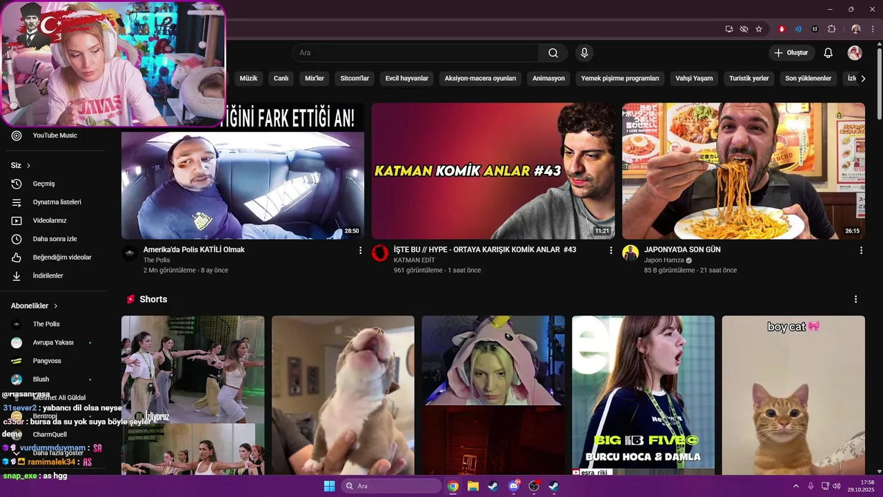Open YouTube notifications bell
The image size is (883, 497).
[x=829, y=53]
